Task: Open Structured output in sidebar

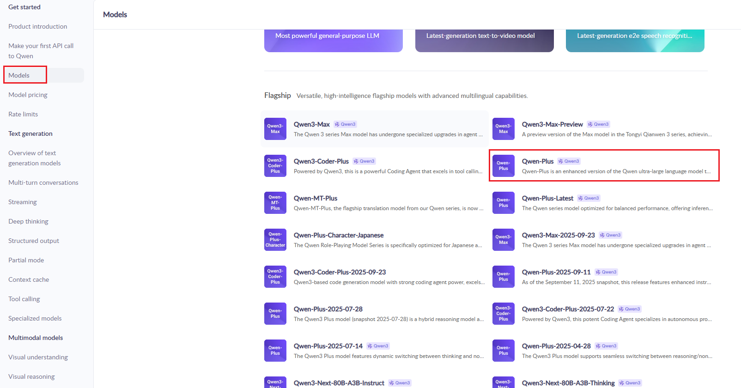Action: [x=34, y=241]
